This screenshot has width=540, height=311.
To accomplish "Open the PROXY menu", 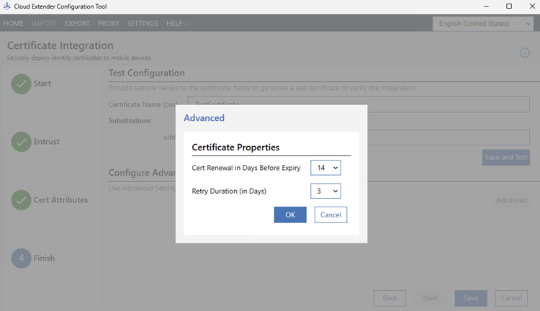I will click(x=109, y=23).
